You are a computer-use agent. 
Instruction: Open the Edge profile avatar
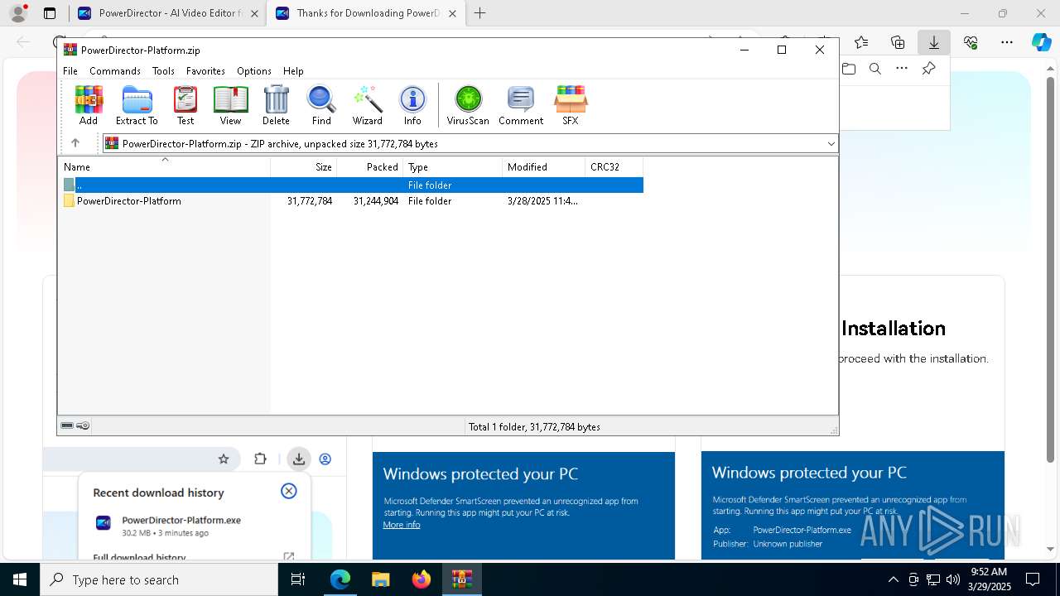[18, 13]
